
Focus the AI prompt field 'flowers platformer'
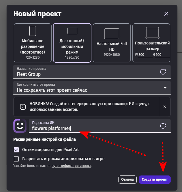click(94, 128)
